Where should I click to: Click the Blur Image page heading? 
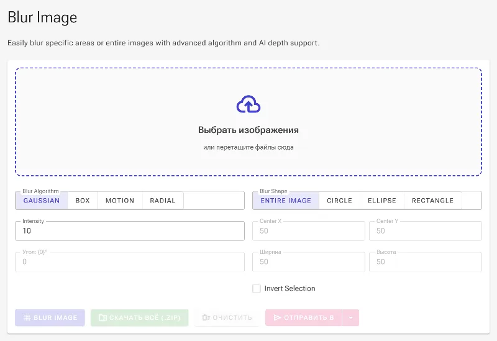[42, 17]
